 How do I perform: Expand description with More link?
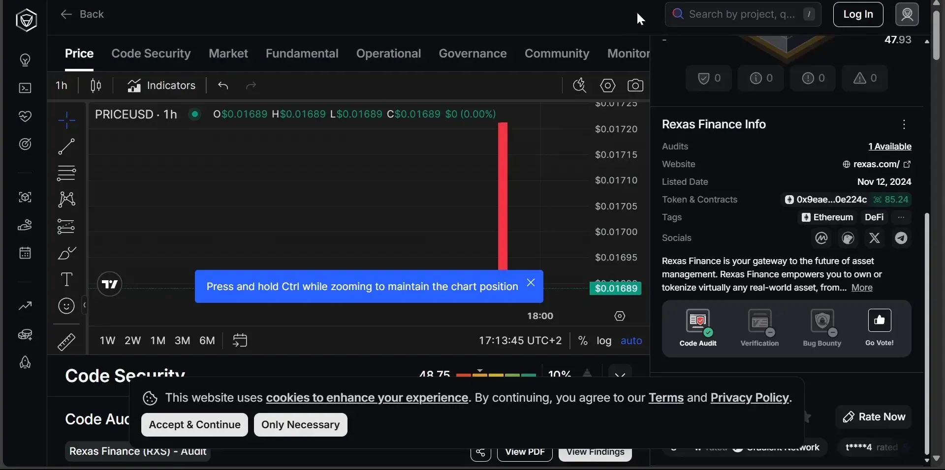coord(862,288)
